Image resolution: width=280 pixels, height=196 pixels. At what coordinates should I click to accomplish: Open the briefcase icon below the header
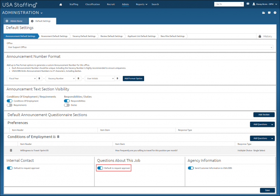tap(264, 13)
